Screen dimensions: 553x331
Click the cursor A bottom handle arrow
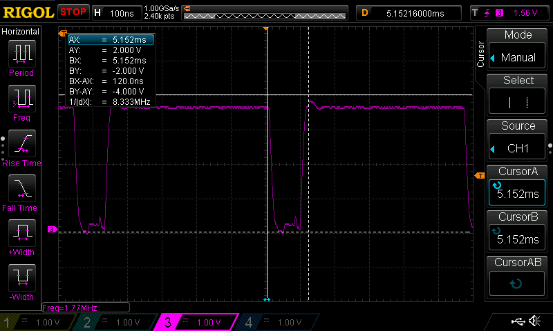267,300
